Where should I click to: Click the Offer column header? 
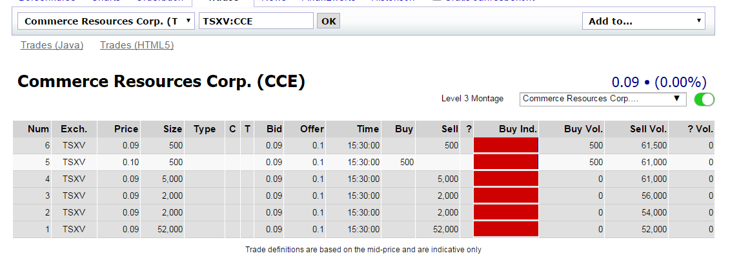click(x=312, y=129)
